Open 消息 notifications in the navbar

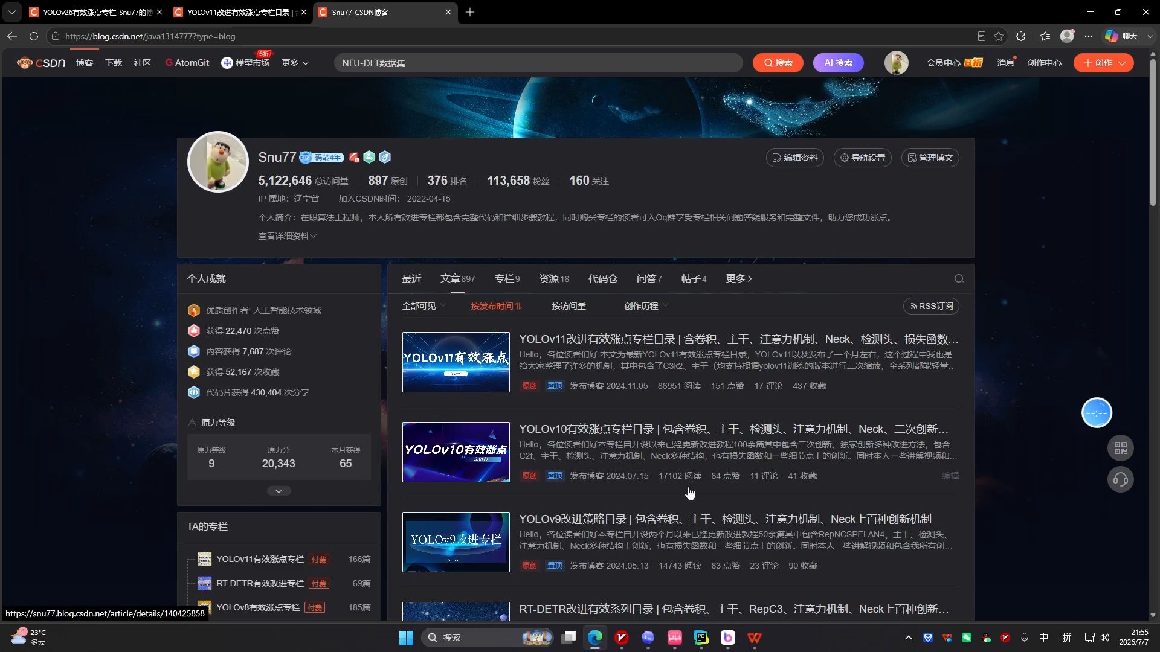tap(1005, 63)
